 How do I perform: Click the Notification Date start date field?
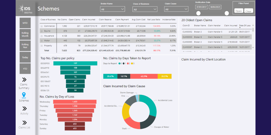pyautogui.click(x=202, y=7)
